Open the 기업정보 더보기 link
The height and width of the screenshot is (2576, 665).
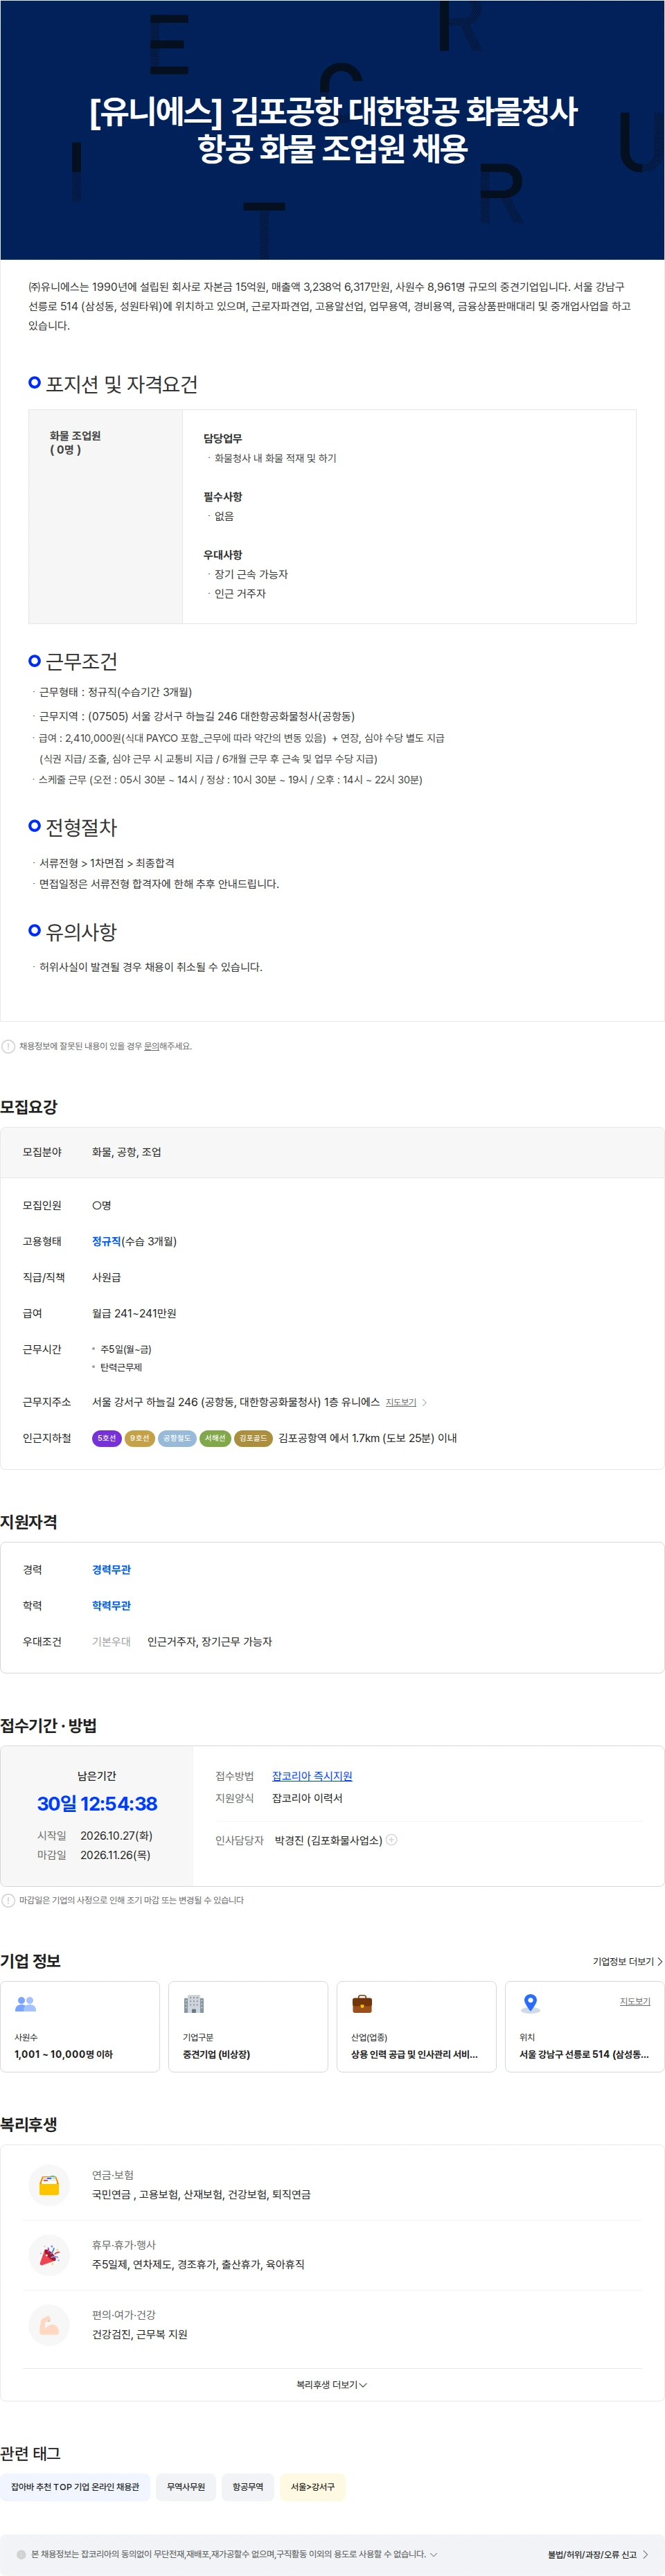click(627, 1961)
